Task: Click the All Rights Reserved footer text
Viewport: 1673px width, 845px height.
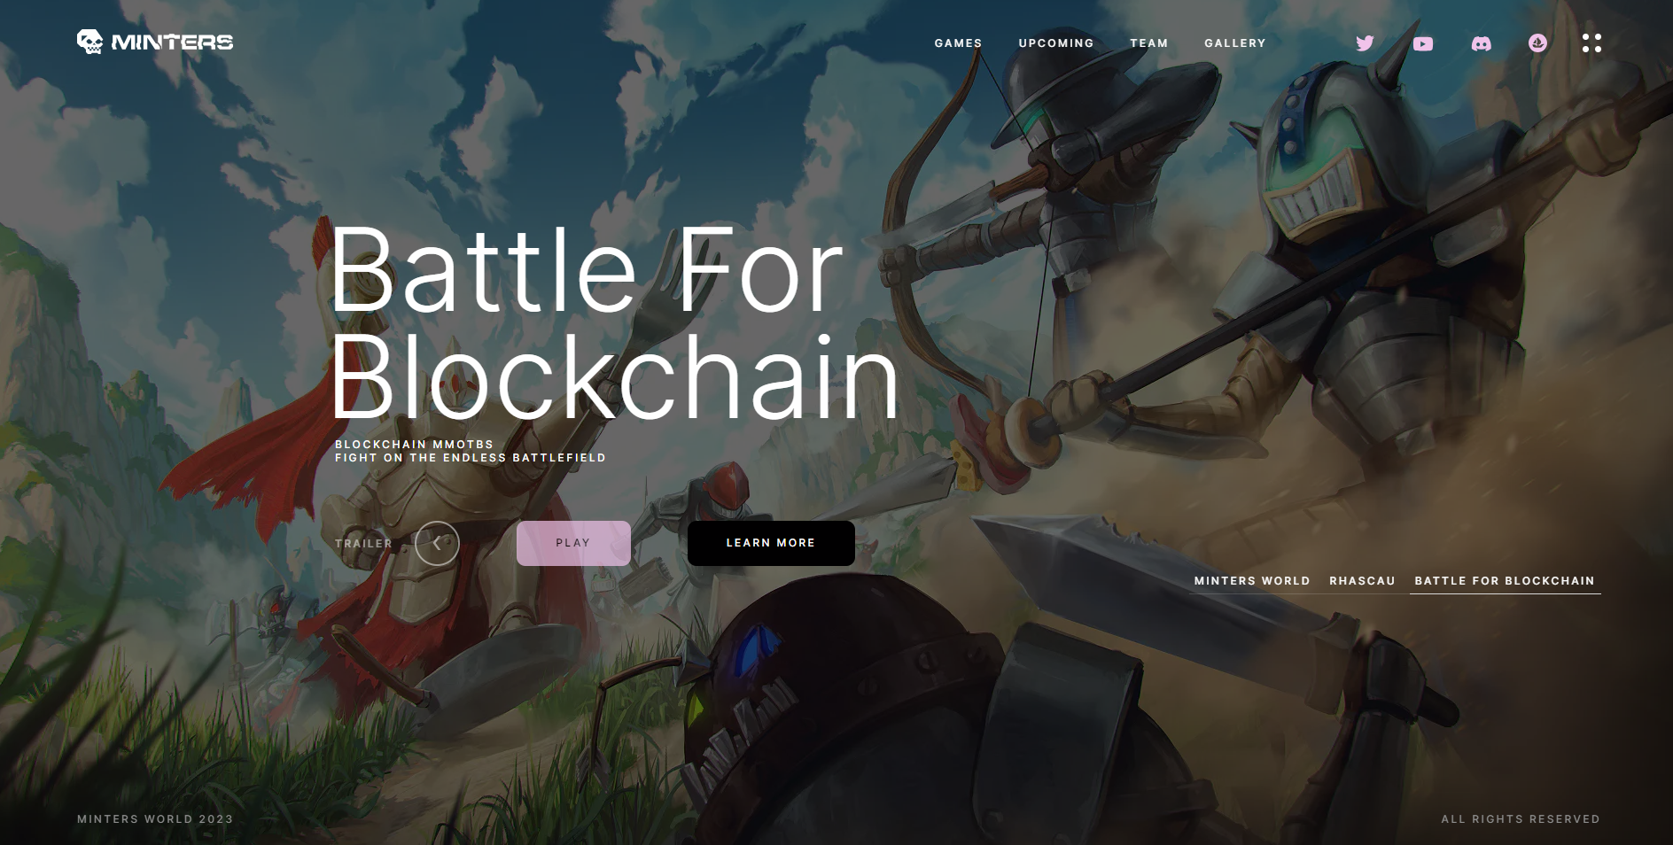Action: click(x=1521, y=819)
